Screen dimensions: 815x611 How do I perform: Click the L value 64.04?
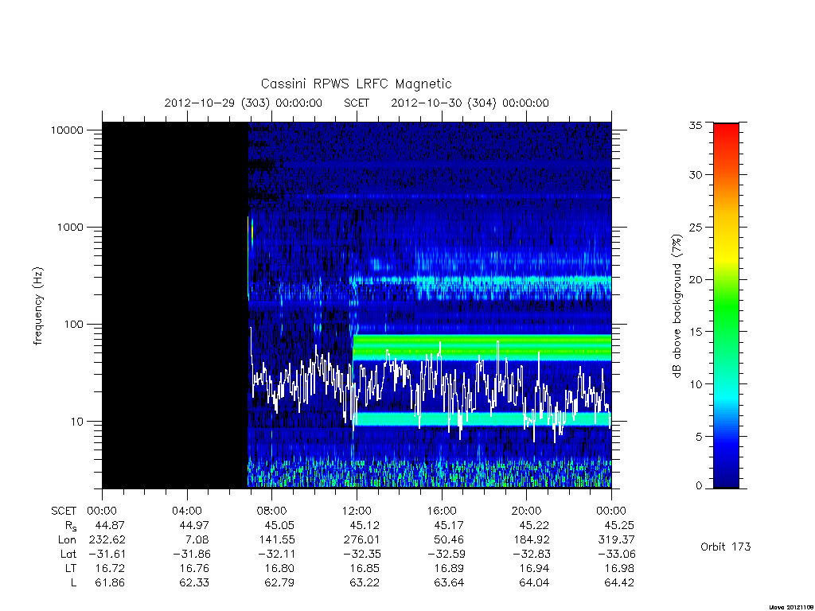click(534, 583)
